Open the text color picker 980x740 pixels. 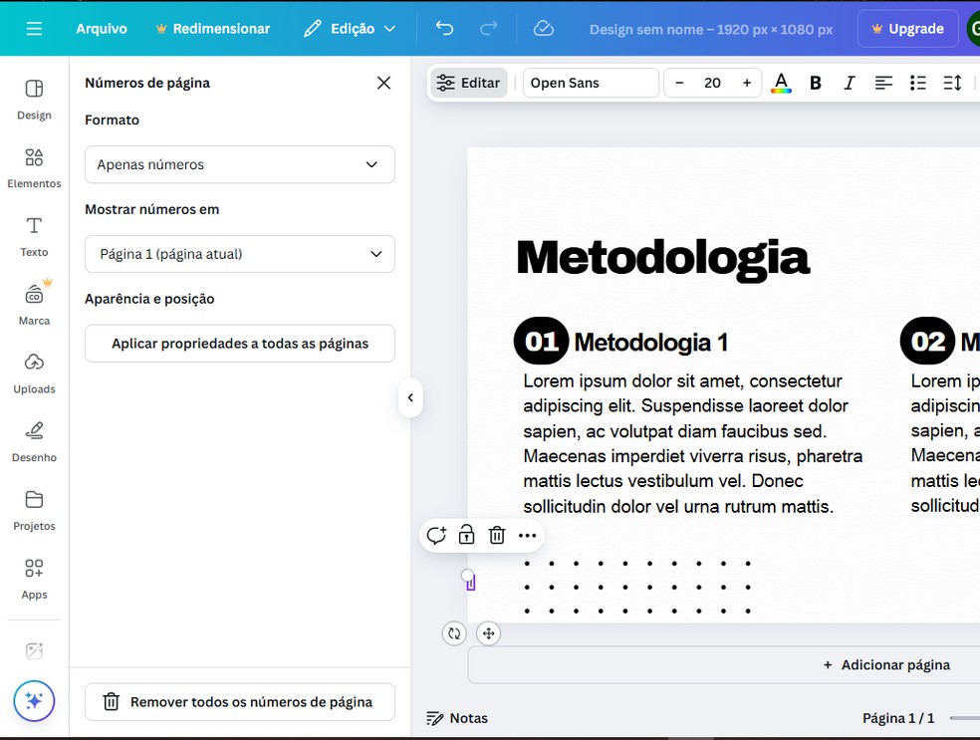[781, 83]
